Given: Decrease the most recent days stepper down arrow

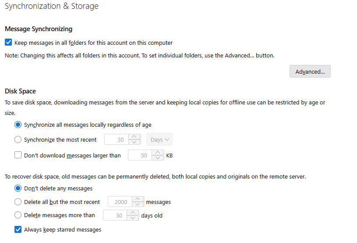Looking at the screenshot, I should click(x=135, y=143).
